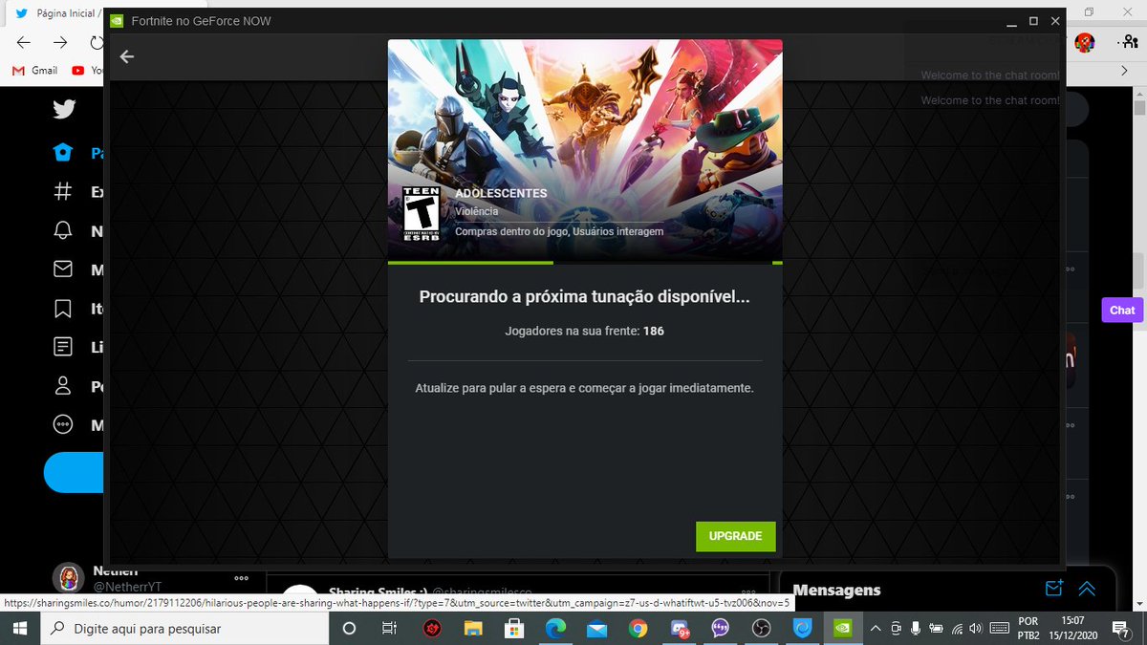The height and width of the screenshot is (645, 1147).
Task: Open Twitter Explore hashtag icon
Action: click(x=63, y=191)
